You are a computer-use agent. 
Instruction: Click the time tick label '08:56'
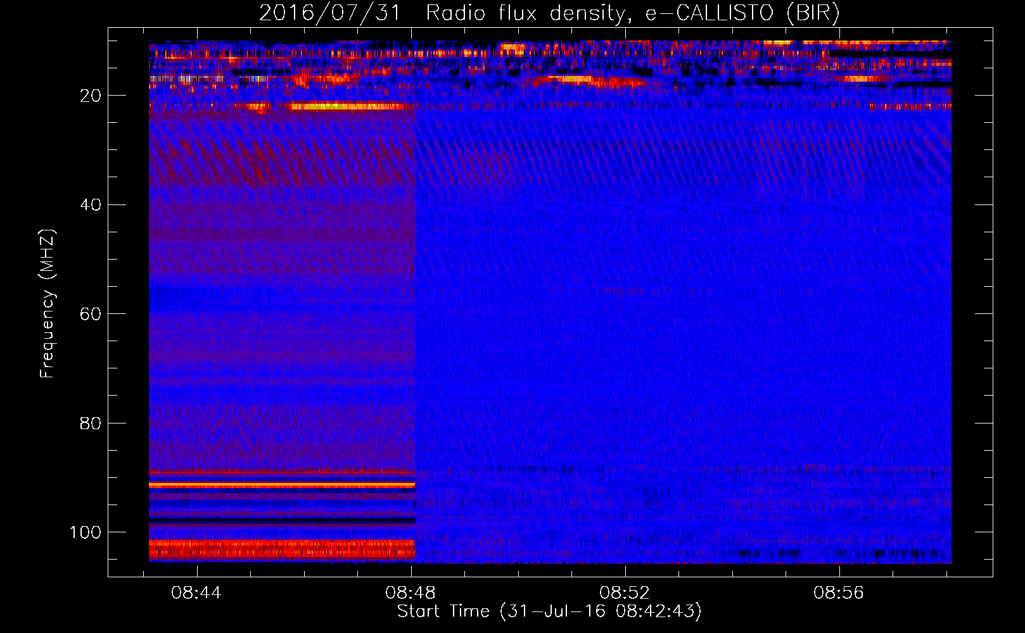coord(839,592)
